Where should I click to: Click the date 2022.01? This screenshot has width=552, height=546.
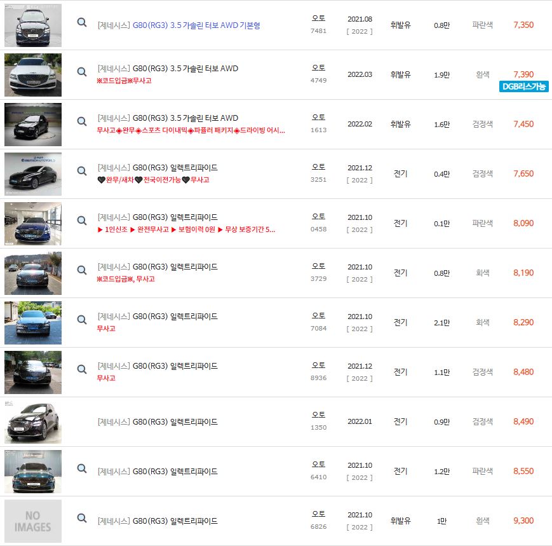pos(360,421)
